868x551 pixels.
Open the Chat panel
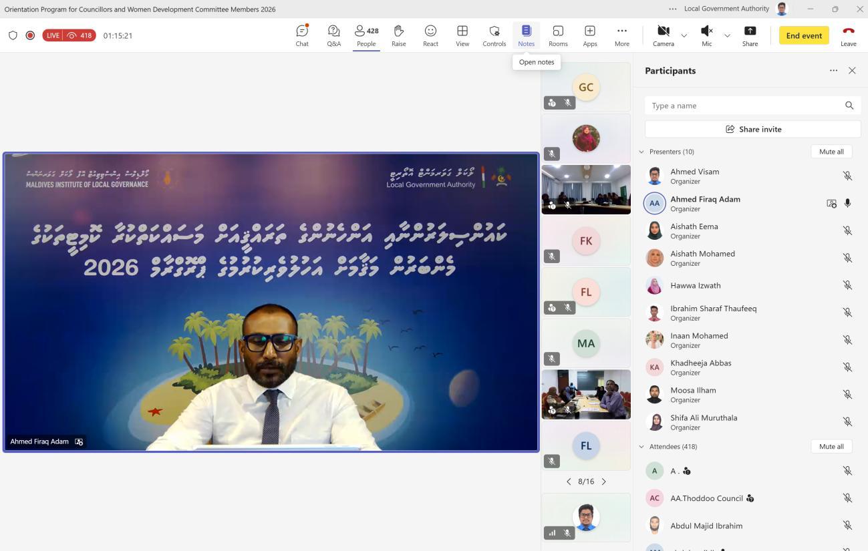pyautogui.click(x=302, y=35)
